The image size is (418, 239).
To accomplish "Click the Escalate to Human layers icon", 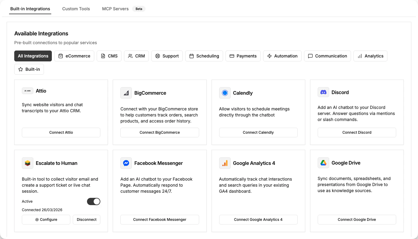I will [27, 163].
